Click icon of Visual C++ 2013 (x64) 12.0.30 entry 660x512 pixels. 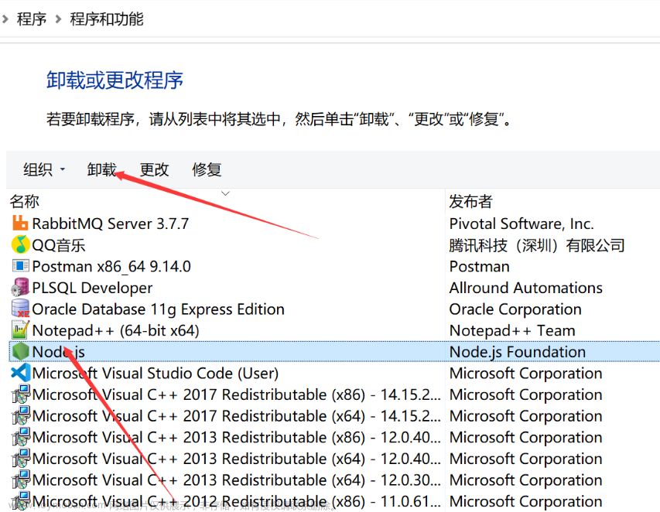(20, 480)
